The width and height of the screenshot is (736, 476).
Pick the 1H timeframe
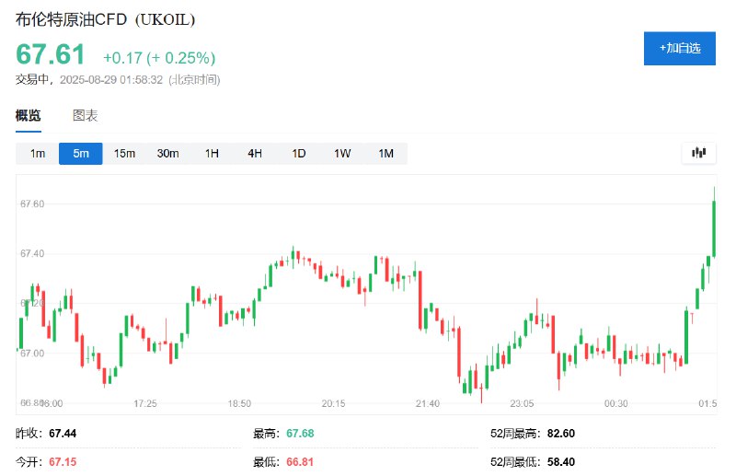coord(212,154)
